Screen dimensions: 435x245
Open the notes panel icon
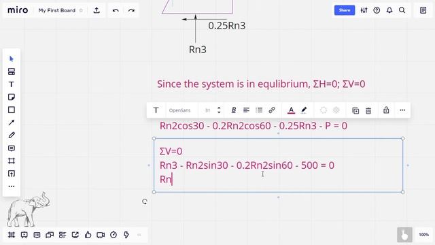click(x=423, y=10)
